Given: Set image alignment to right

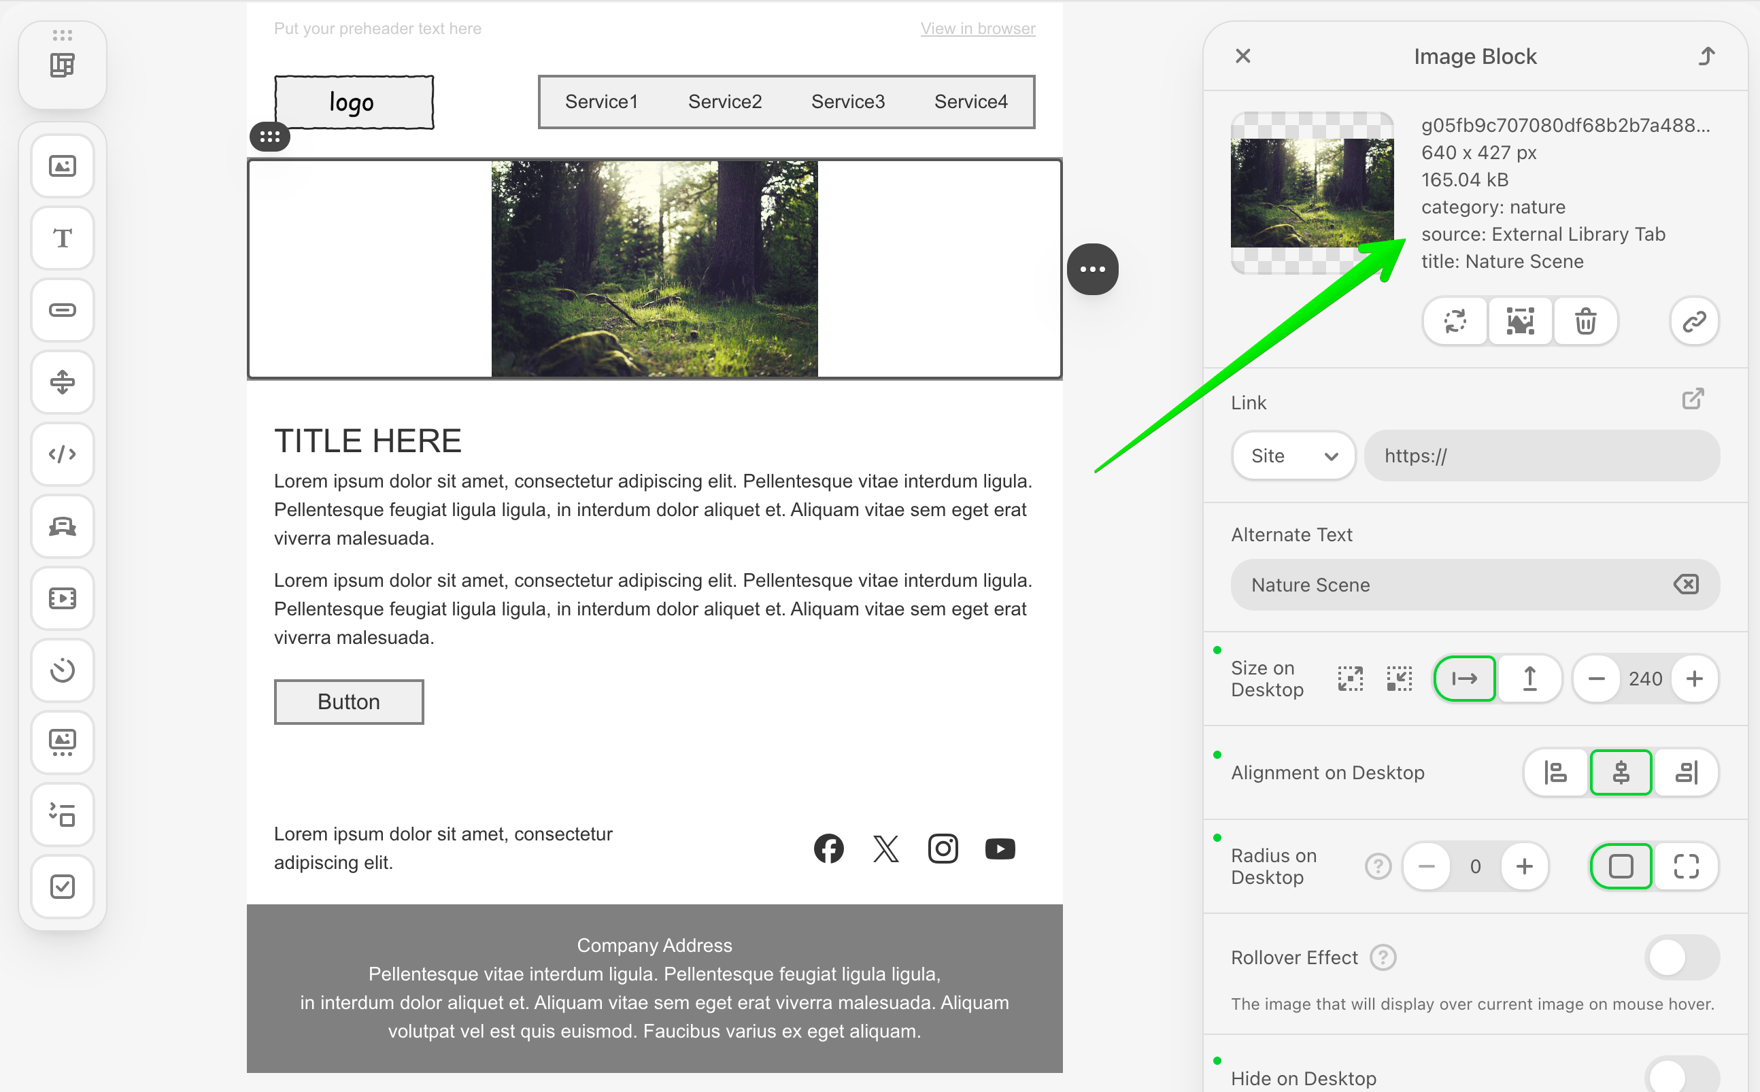Looking at the screenshot, I should point(1687,773).
